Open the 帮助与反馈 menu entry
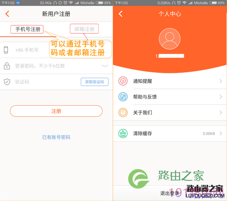The height and width of the screenshot is (201, 227). (170, 97)
